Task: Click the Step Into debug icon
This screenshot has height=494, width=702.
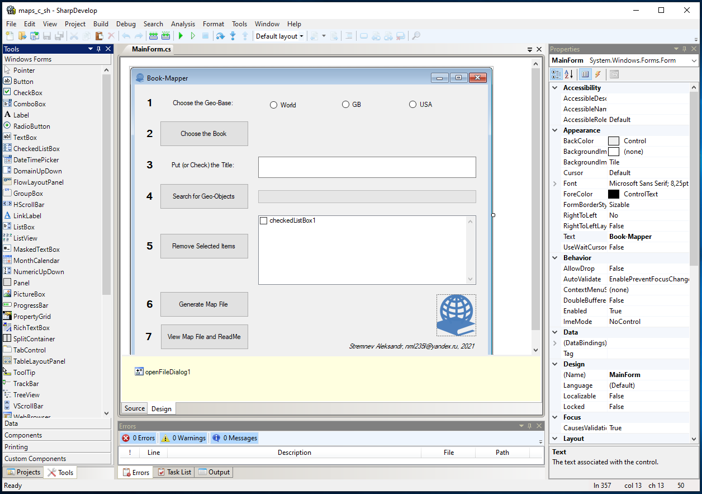Action: point(233,36)
